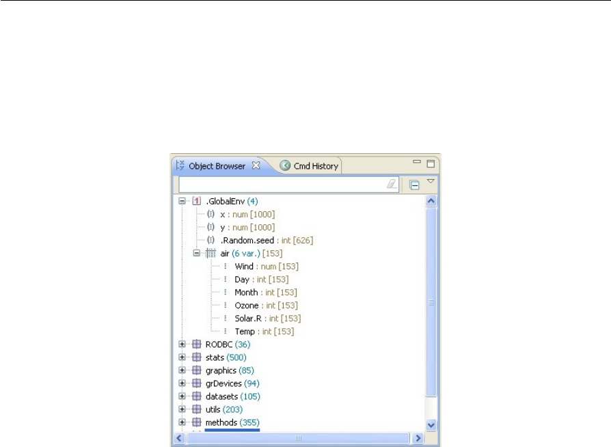Select the '.GlobalEnv (4)' label
The image size is (611, 447).
[232, 202]
